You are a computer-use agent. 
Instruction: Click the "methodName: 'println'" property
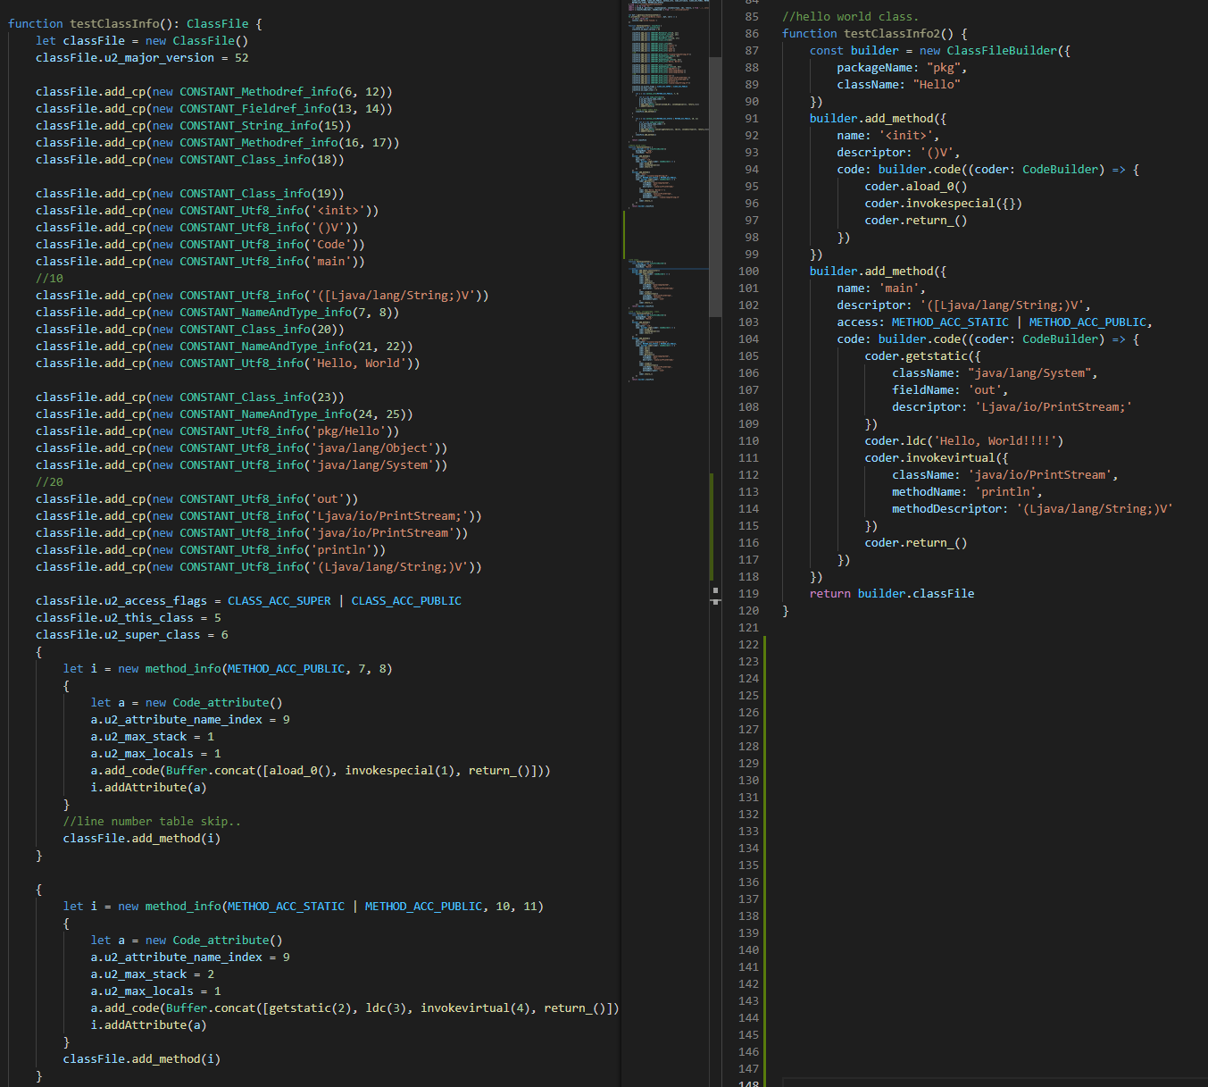pyautogui.click(x=967, y=492)
